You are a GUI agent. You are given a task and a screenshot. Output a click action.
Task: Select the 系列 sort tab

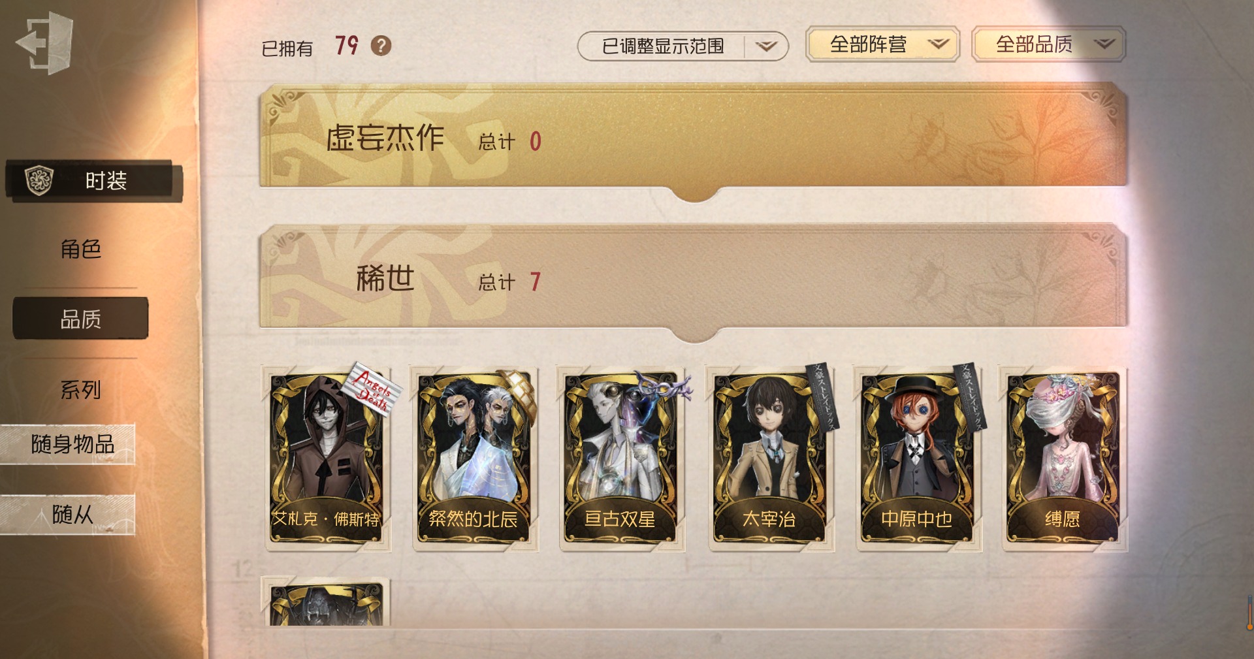80,390
